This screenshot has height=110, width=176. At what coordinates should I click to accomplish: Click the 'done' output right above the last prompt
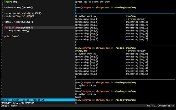(79, 97)
